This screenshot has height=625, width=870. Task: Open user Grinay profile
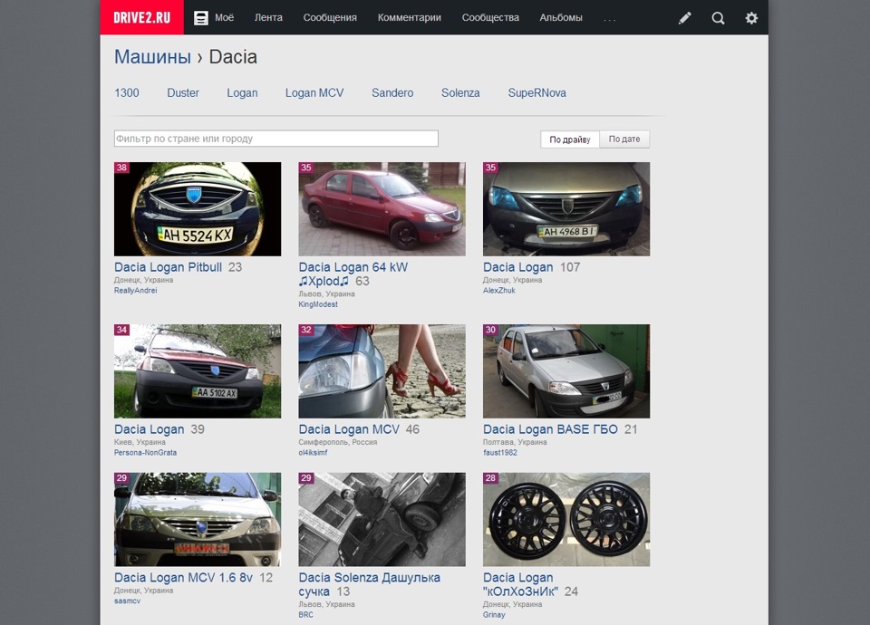pyautogui.click(x=494, y=615)
